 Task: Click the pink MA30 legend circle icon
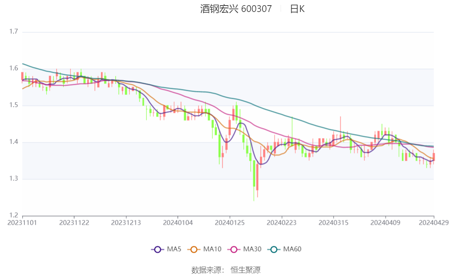234,249
